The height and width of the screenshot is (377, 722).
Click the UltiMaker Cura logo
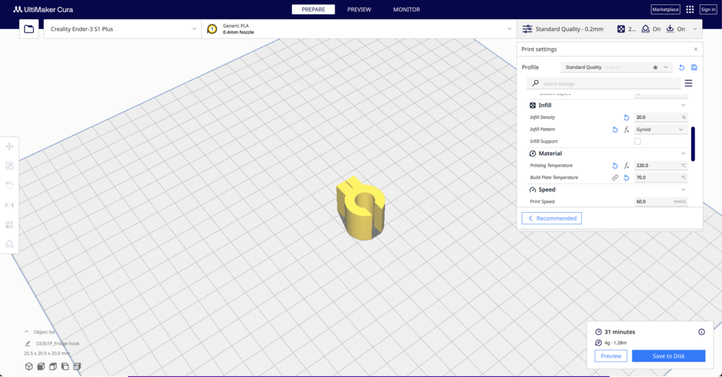43,9
